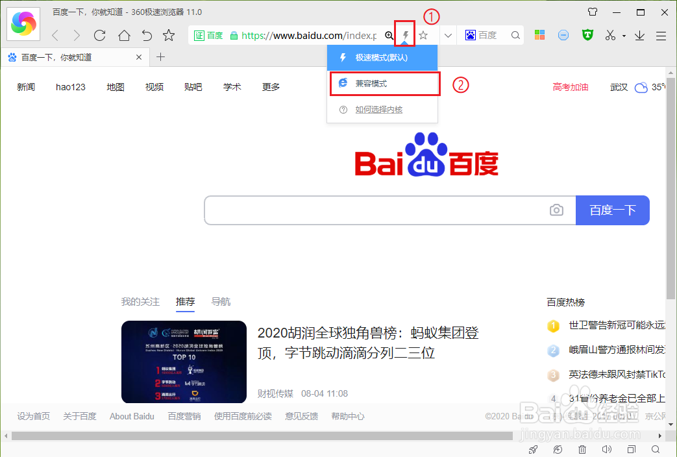Click the lightning kernel mode icon
The image size is (677, 457).
pos(405,35)
